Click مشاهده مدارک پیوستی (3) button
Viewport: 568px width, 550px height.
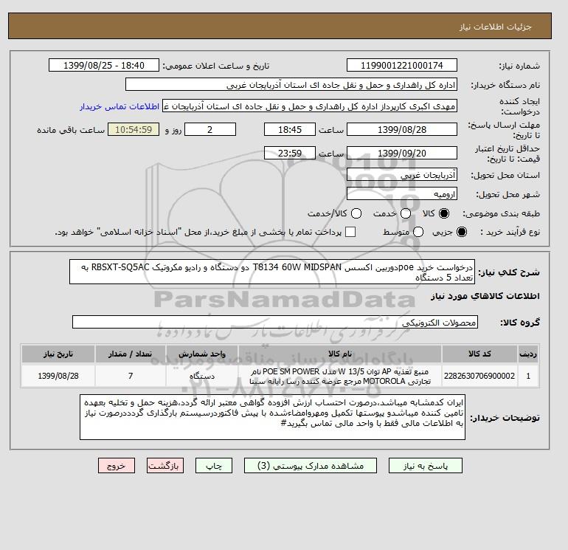coord(311,466)
